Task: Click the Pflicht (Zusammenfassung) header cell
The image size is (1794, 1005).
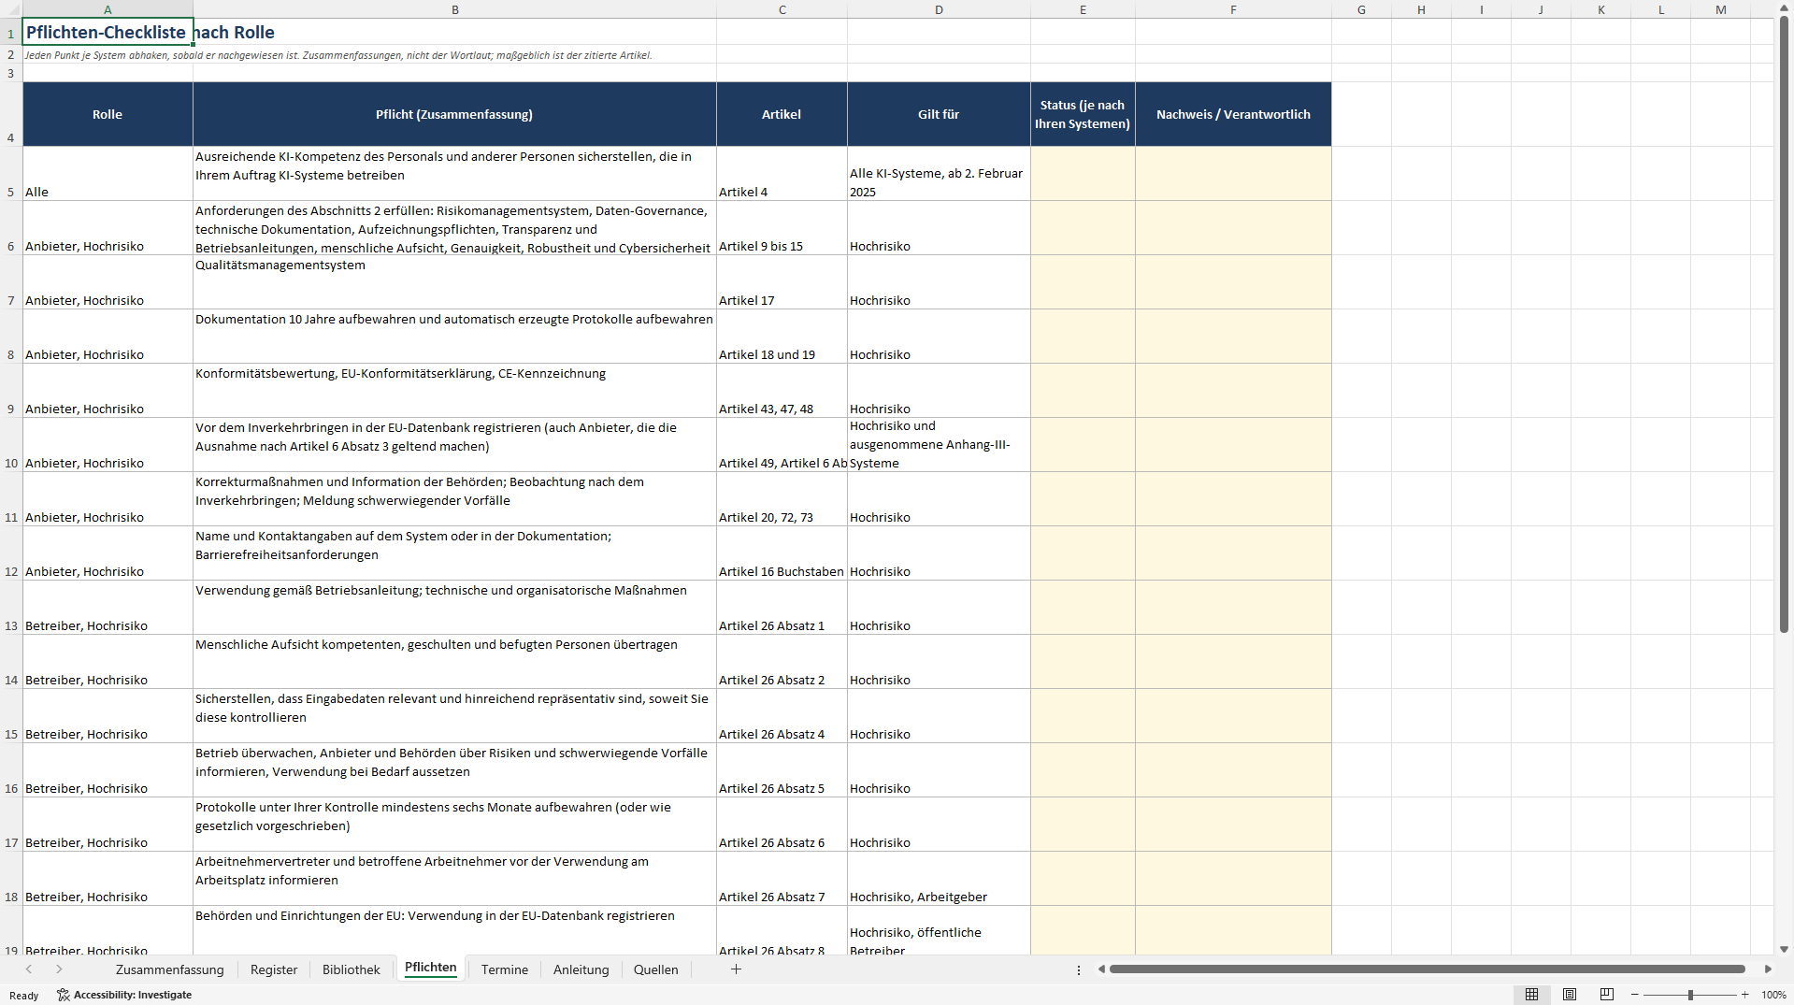Action: [x=454, y=114]
